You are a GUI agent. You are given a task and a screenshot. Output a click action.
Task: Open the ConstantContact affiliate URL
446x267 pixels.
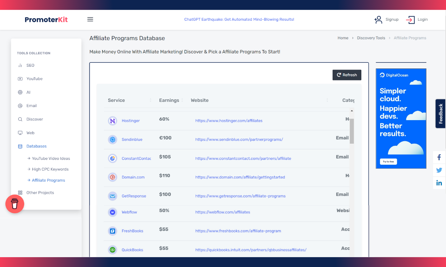click(243, 158)
